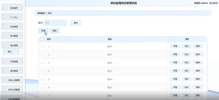Toggle the select-all header checkbox
Image resolution: width=219 pixels, height=100 pixels.
[x=42, y=39]
